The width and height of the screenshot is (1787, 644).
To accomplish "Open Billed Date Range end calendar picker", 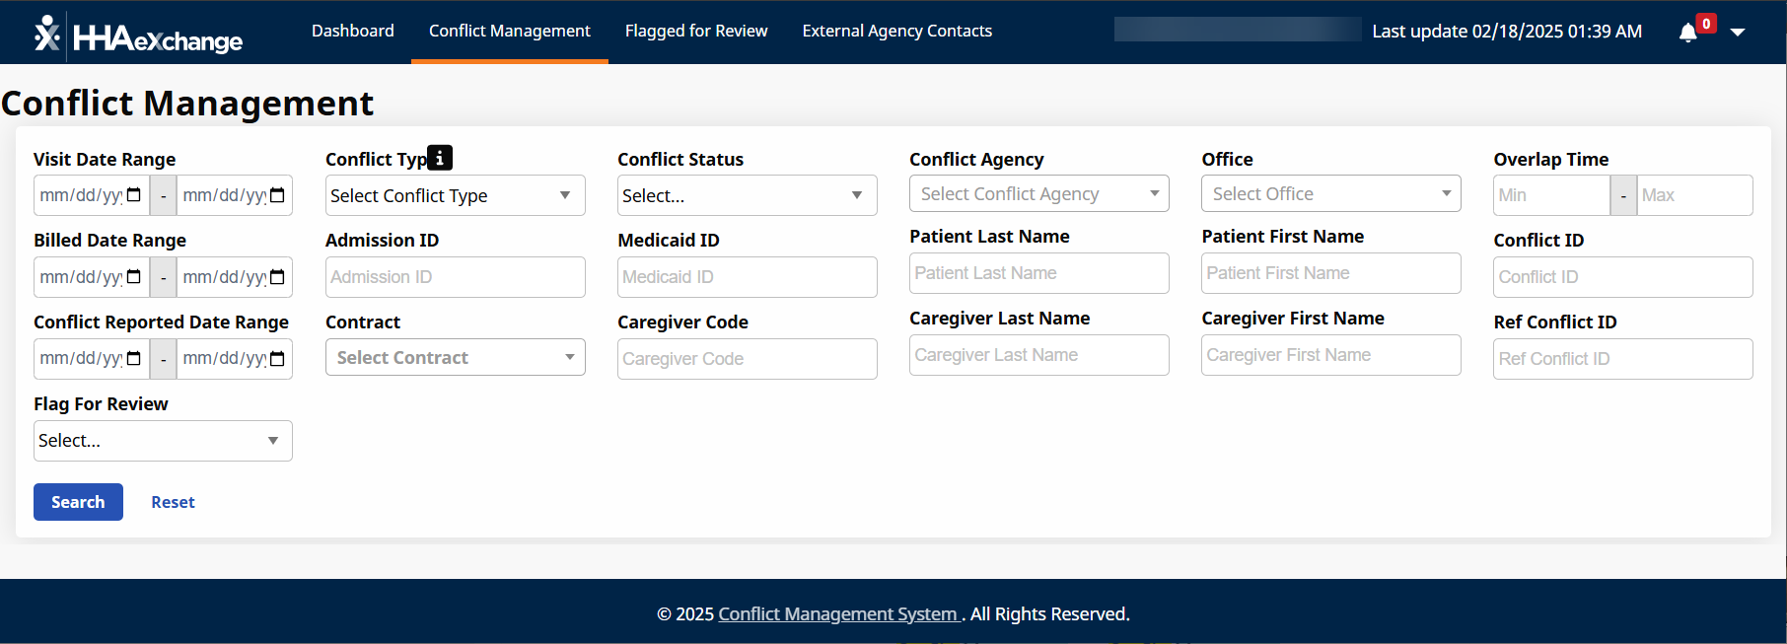I will 277,277.
